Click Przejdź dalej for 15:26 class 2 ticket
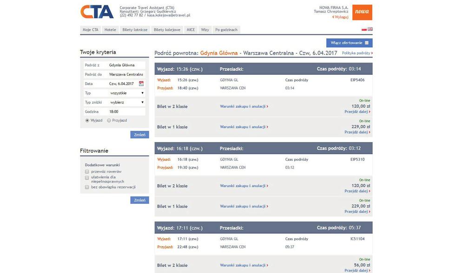Screen dimensions: 476x273 (357, 112)
